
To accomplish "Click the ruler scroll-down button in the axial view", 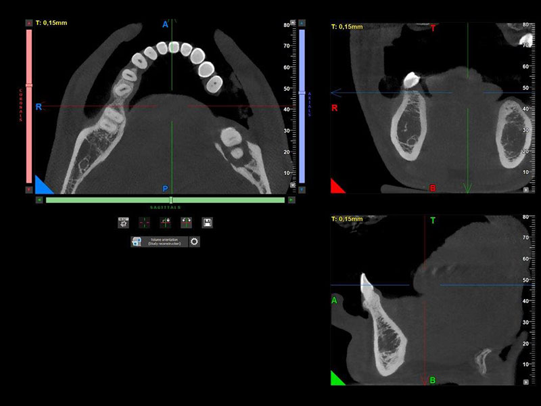I will coord(293,185).
